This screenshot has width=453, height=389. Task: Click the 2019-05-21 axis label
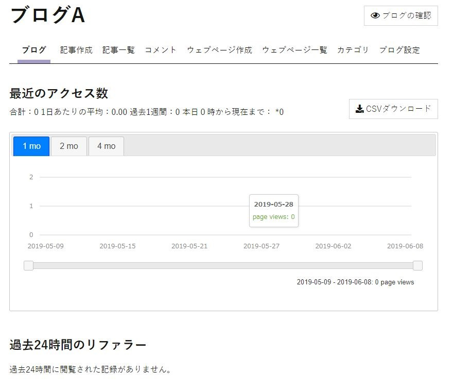coord(189,246)
